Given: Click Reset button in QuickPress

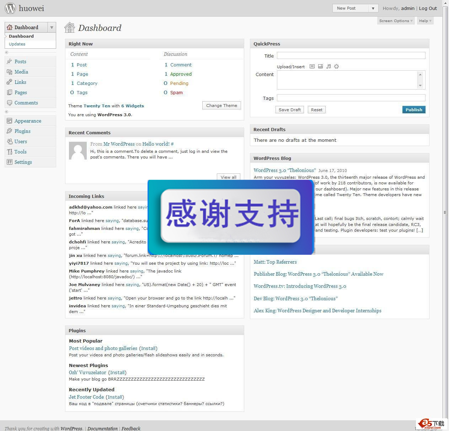Looking at the screenshot, I should pyautogui.click(x=317, y=110).
